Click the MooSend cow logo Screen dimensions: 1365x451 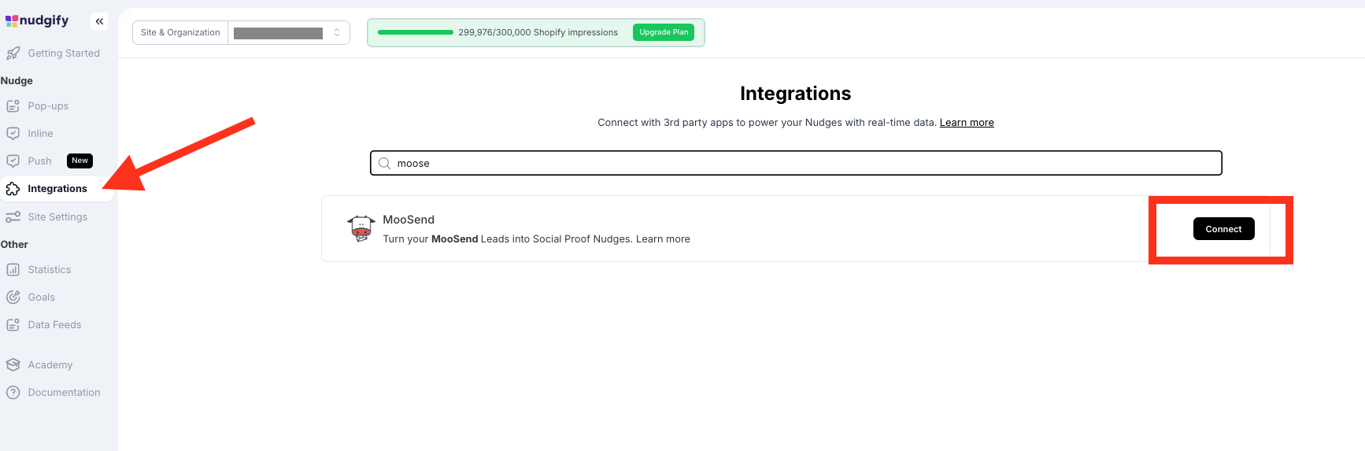coord(361,229)
